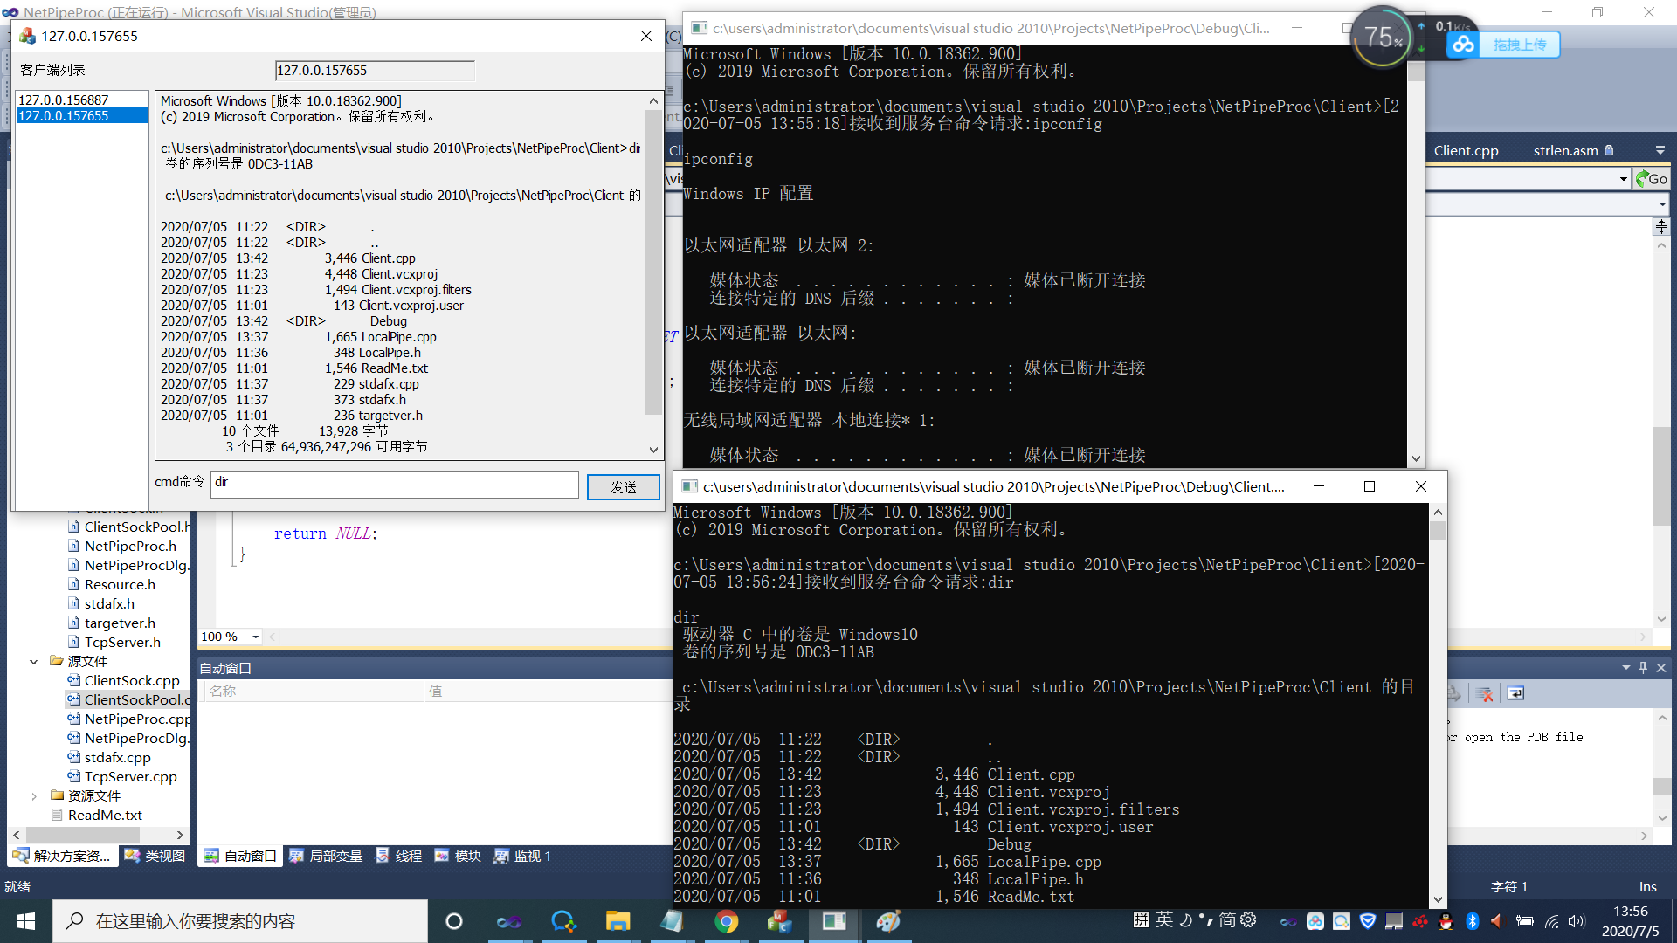Open the output panel window position dropdown
This screenshot has height=943, width=1677.
(x=1625, y=667)
